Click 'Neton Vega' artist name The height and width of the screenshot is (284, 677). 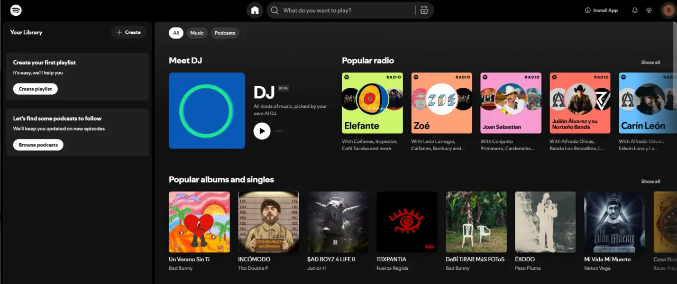coord(598,268)
